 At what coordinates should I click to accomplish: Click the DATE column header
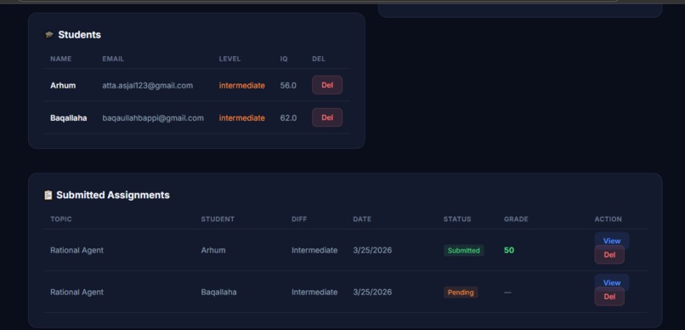pyautogui.click(x=362, y=219)
